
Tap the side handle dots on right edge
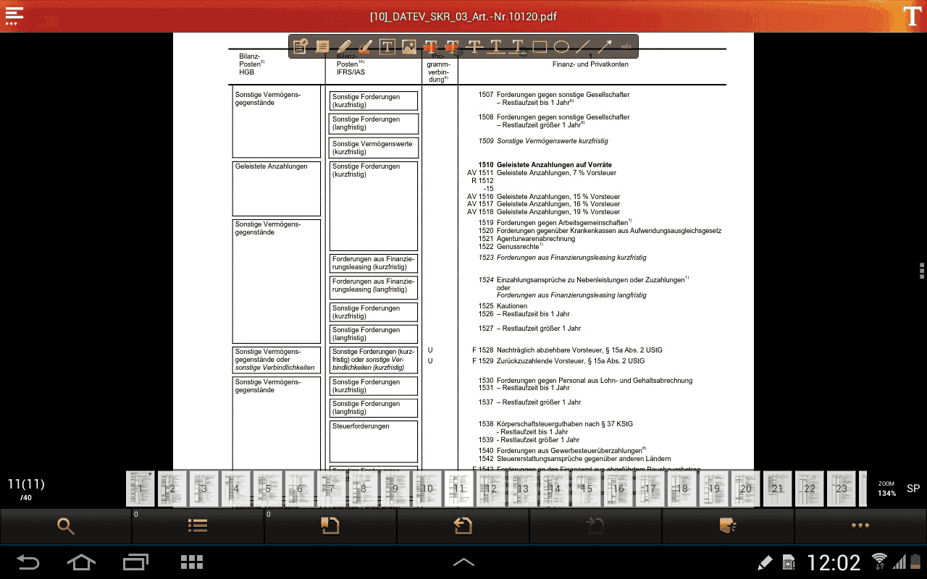921,270
